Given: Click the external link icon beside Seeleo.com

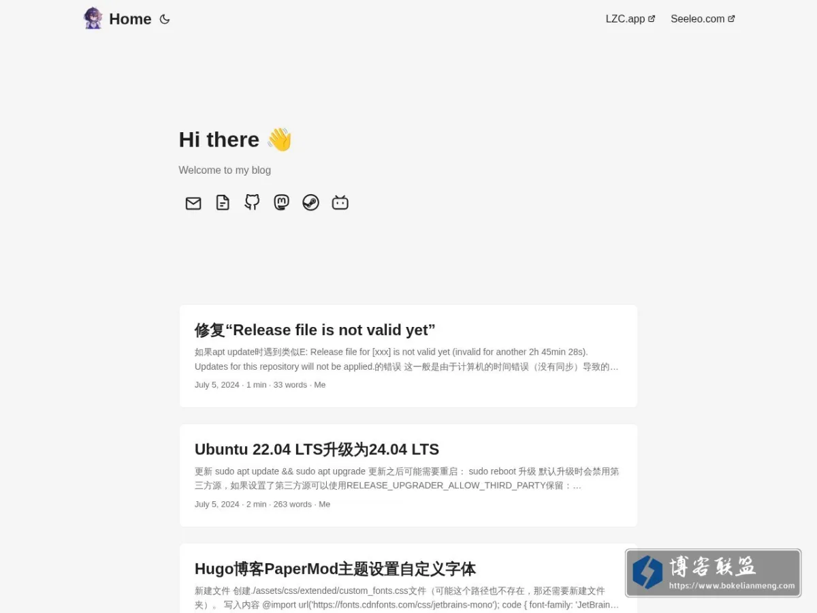Looking at the screenshot, I should tap(731, 19).
